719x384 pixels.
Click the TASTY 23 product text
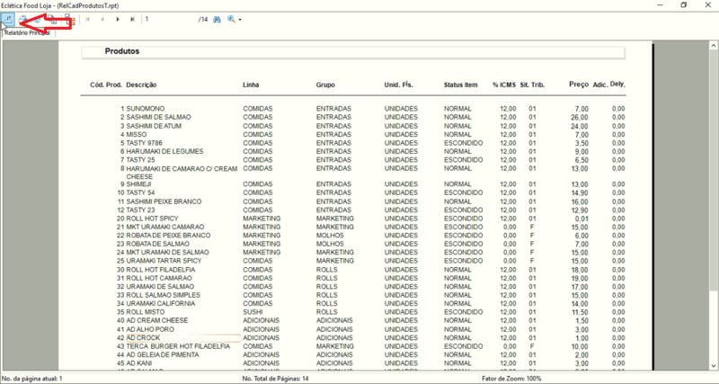point(140,210)
